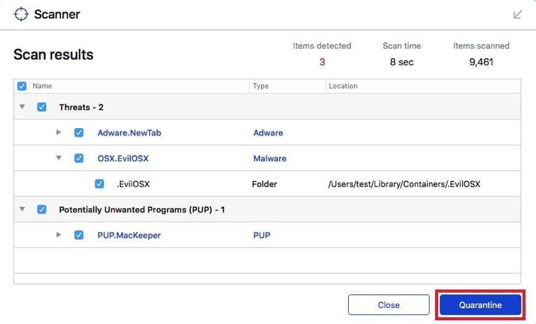The width and height of the screenshot is (536, 324).
Task: Click the PUP type link
Action: coord(262,235)
